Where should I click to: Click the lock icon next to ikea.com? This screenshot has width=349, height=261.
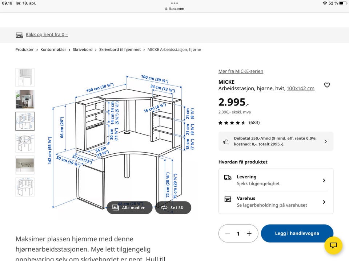click(x=166, y=9)
